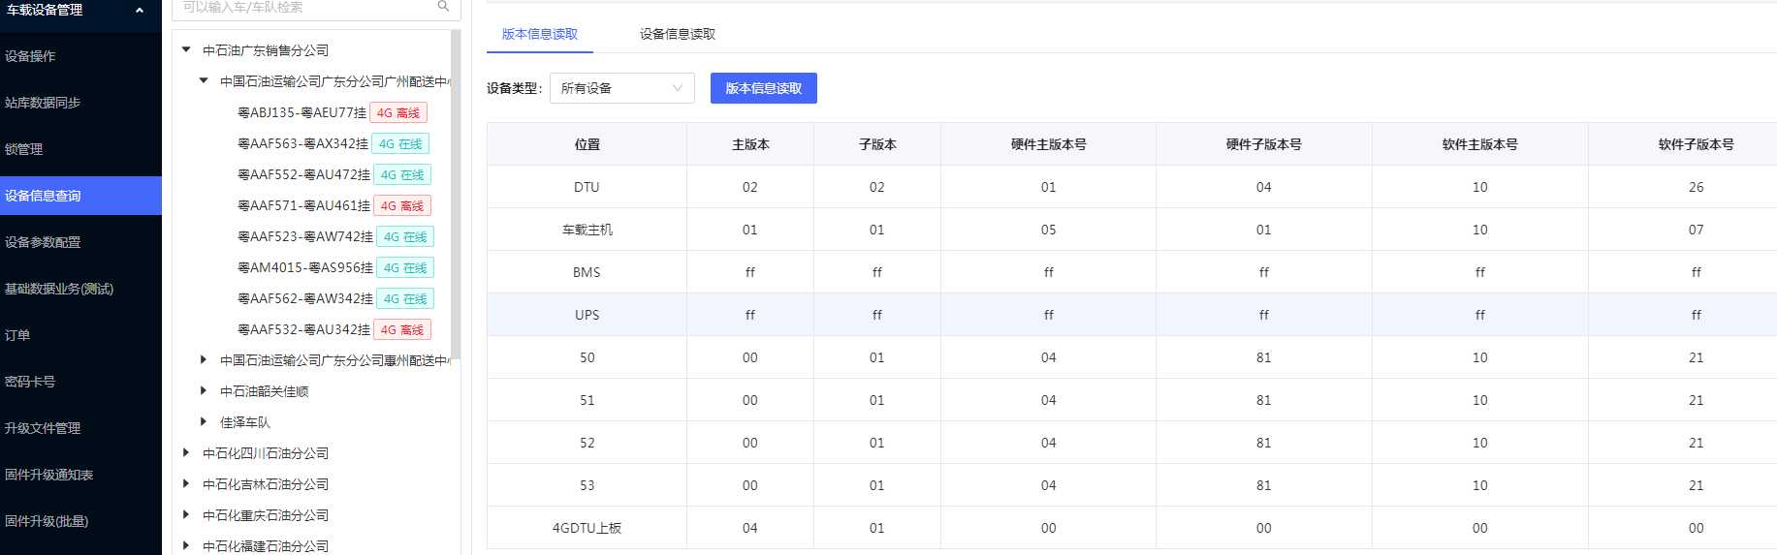Select the 4GDTU上板 table row
Viewport: 1777px width, 555px height.
tap(1132, 528)
